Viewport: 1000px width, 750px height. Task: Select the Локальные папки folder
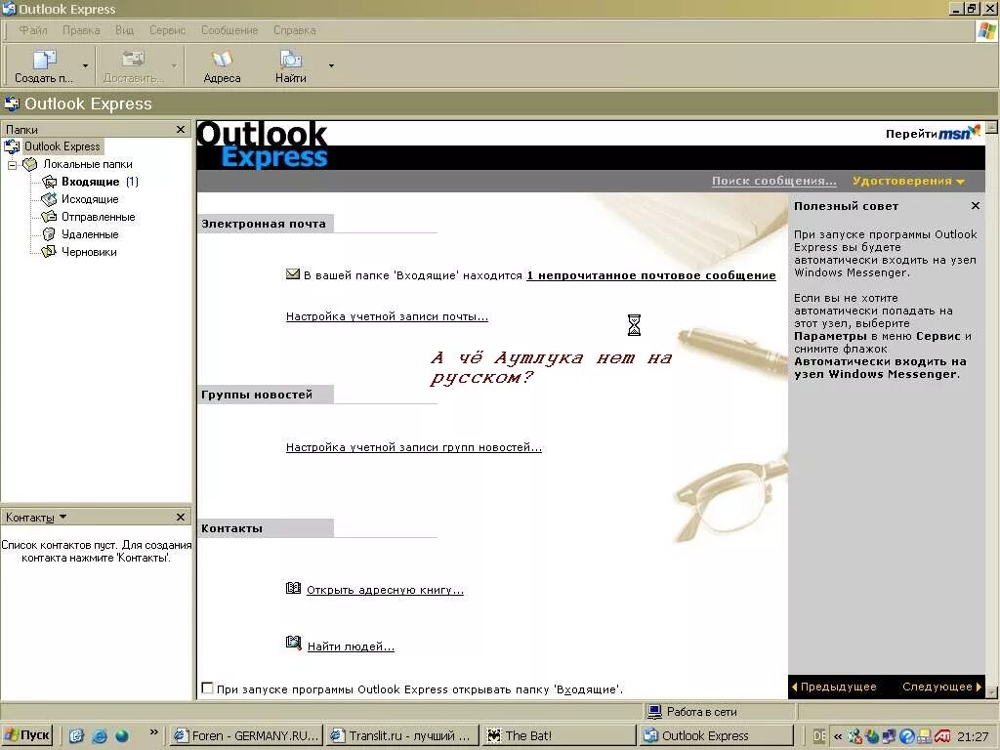pyautogui.click(x=87, y=164)
